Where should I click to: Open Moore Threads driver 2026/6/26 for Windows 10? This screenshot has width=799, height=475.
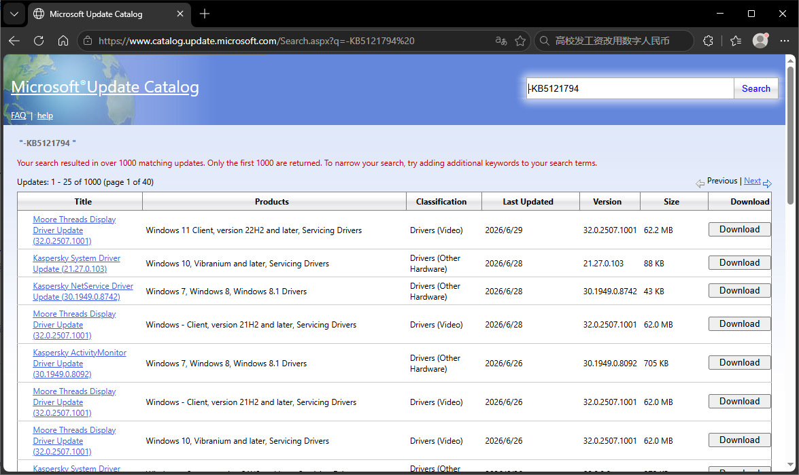(x=74, y=441)
